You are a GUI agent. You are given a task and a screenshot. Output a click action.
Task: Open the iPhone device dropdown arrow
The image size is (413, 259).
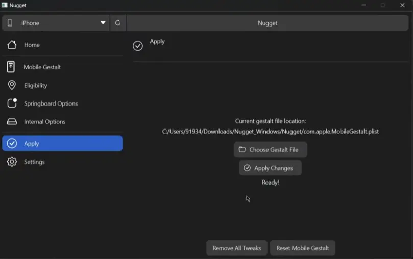[x=103, y=23]
